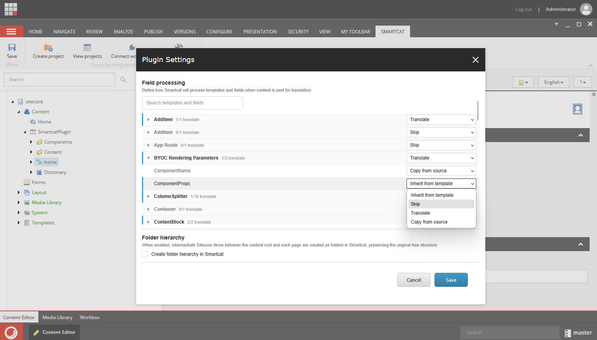This screenshot has width=597, height=340.
Task: Open the BYOC Rendering Parameters Translate dropdown
Action: pos(441,158)
